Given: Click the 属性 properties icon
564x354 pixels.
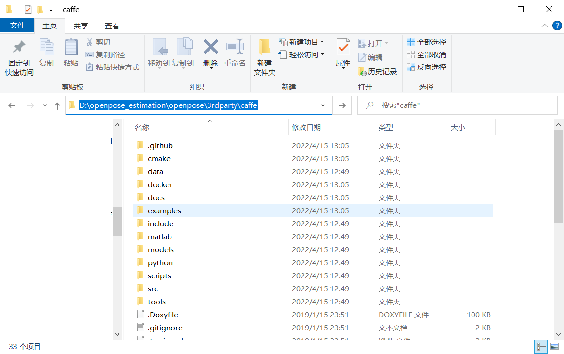Looking at the screenshot, I should pos(343,48).
